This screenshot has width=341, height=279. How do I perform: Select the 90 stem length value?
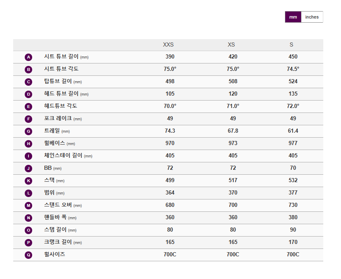tap(293, 230)
